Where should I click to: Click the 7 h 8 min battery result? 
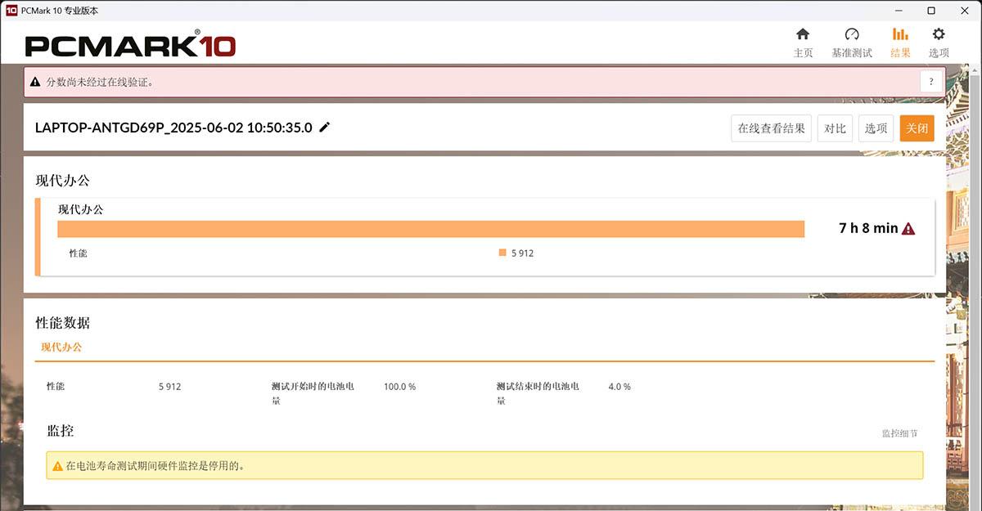coord(868,228)
